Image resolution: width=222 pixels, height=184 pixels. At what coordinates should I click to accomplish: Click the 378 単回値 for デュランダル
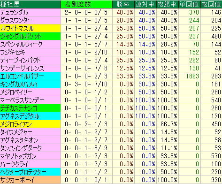point(194,12)
